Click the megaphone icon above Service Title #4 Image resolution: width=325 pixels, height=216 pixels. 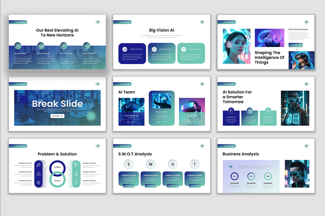[86, 46]
